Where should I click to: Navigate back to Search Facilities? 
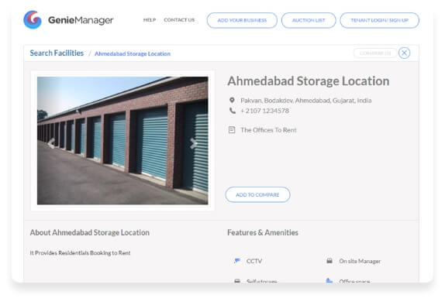tap(57, 53)
